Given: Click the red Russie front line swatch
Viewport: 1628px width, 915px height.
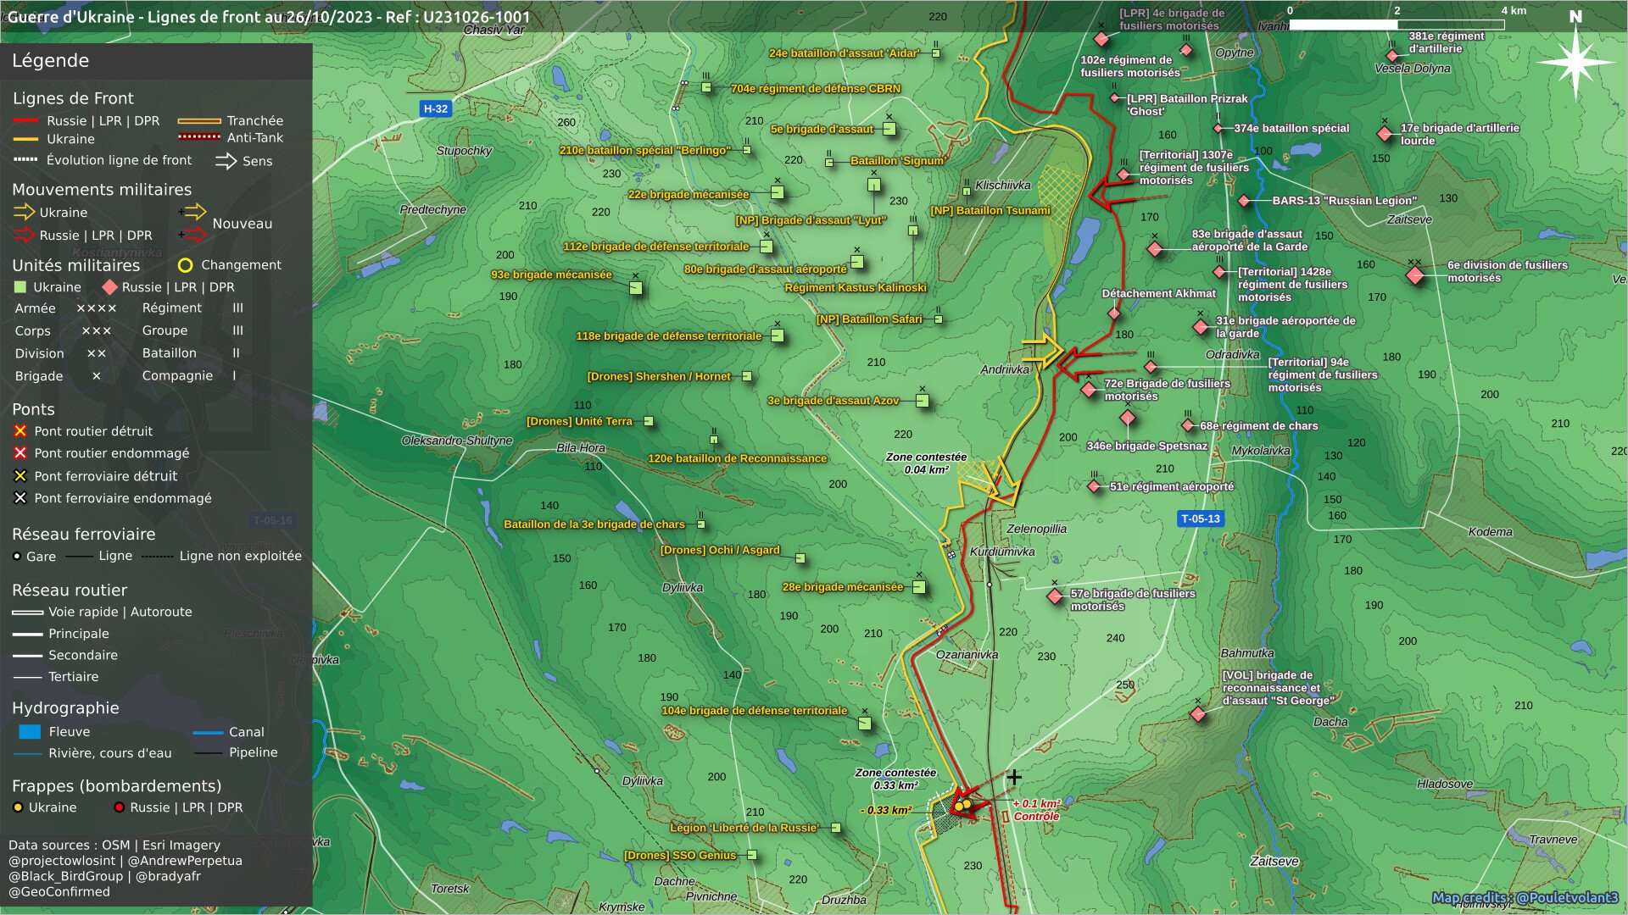Looking at the screenshot, I should (25, 120).
